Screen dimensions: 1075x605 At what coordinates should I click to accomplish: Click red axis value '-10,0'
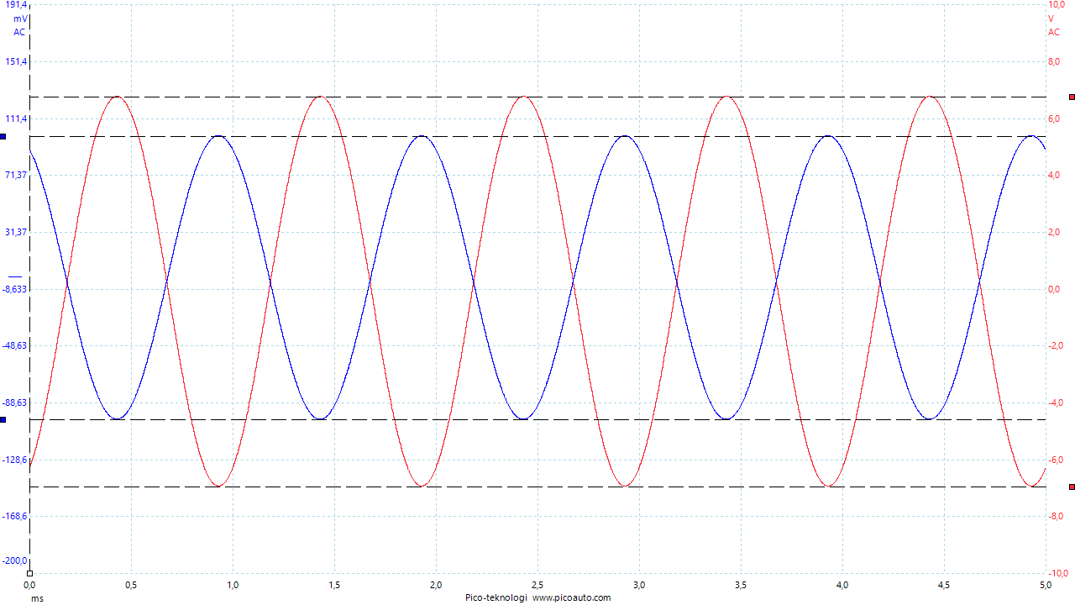pos(1057,572)
